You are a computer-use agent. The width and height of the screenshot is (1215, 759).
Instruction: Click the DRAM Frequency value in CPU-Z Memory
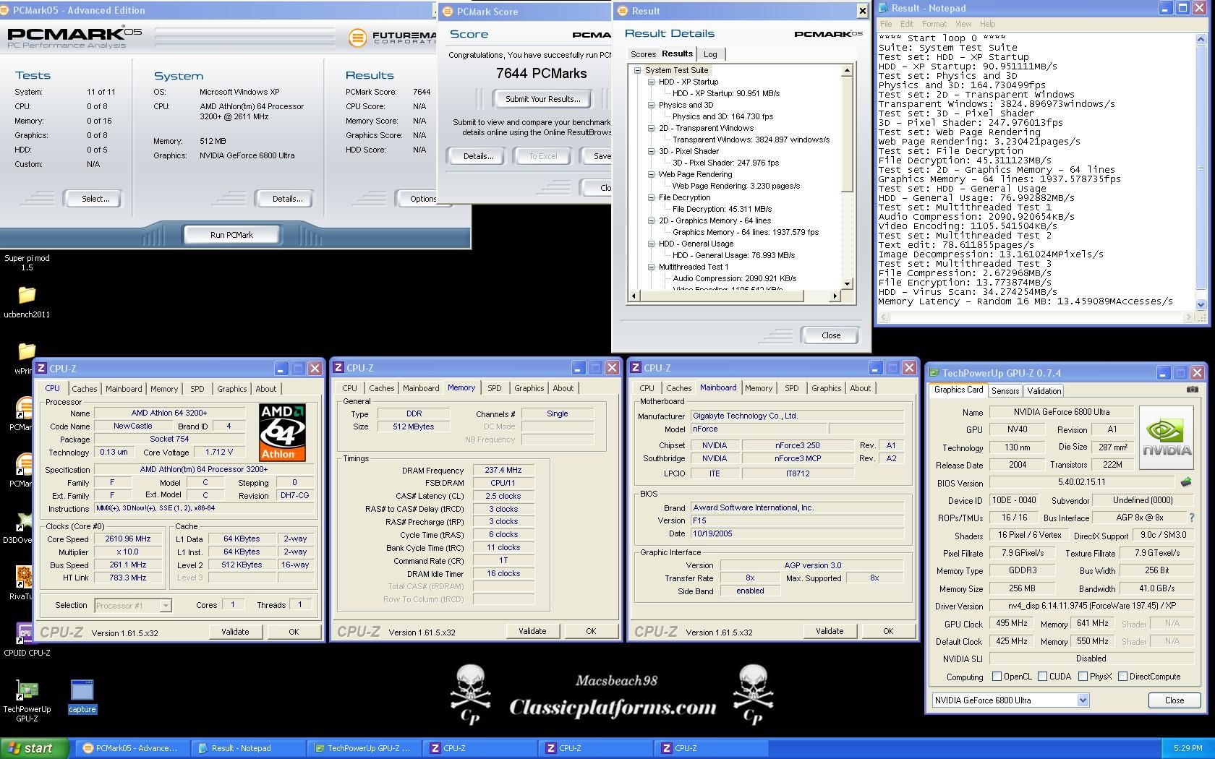pos(503,470)
